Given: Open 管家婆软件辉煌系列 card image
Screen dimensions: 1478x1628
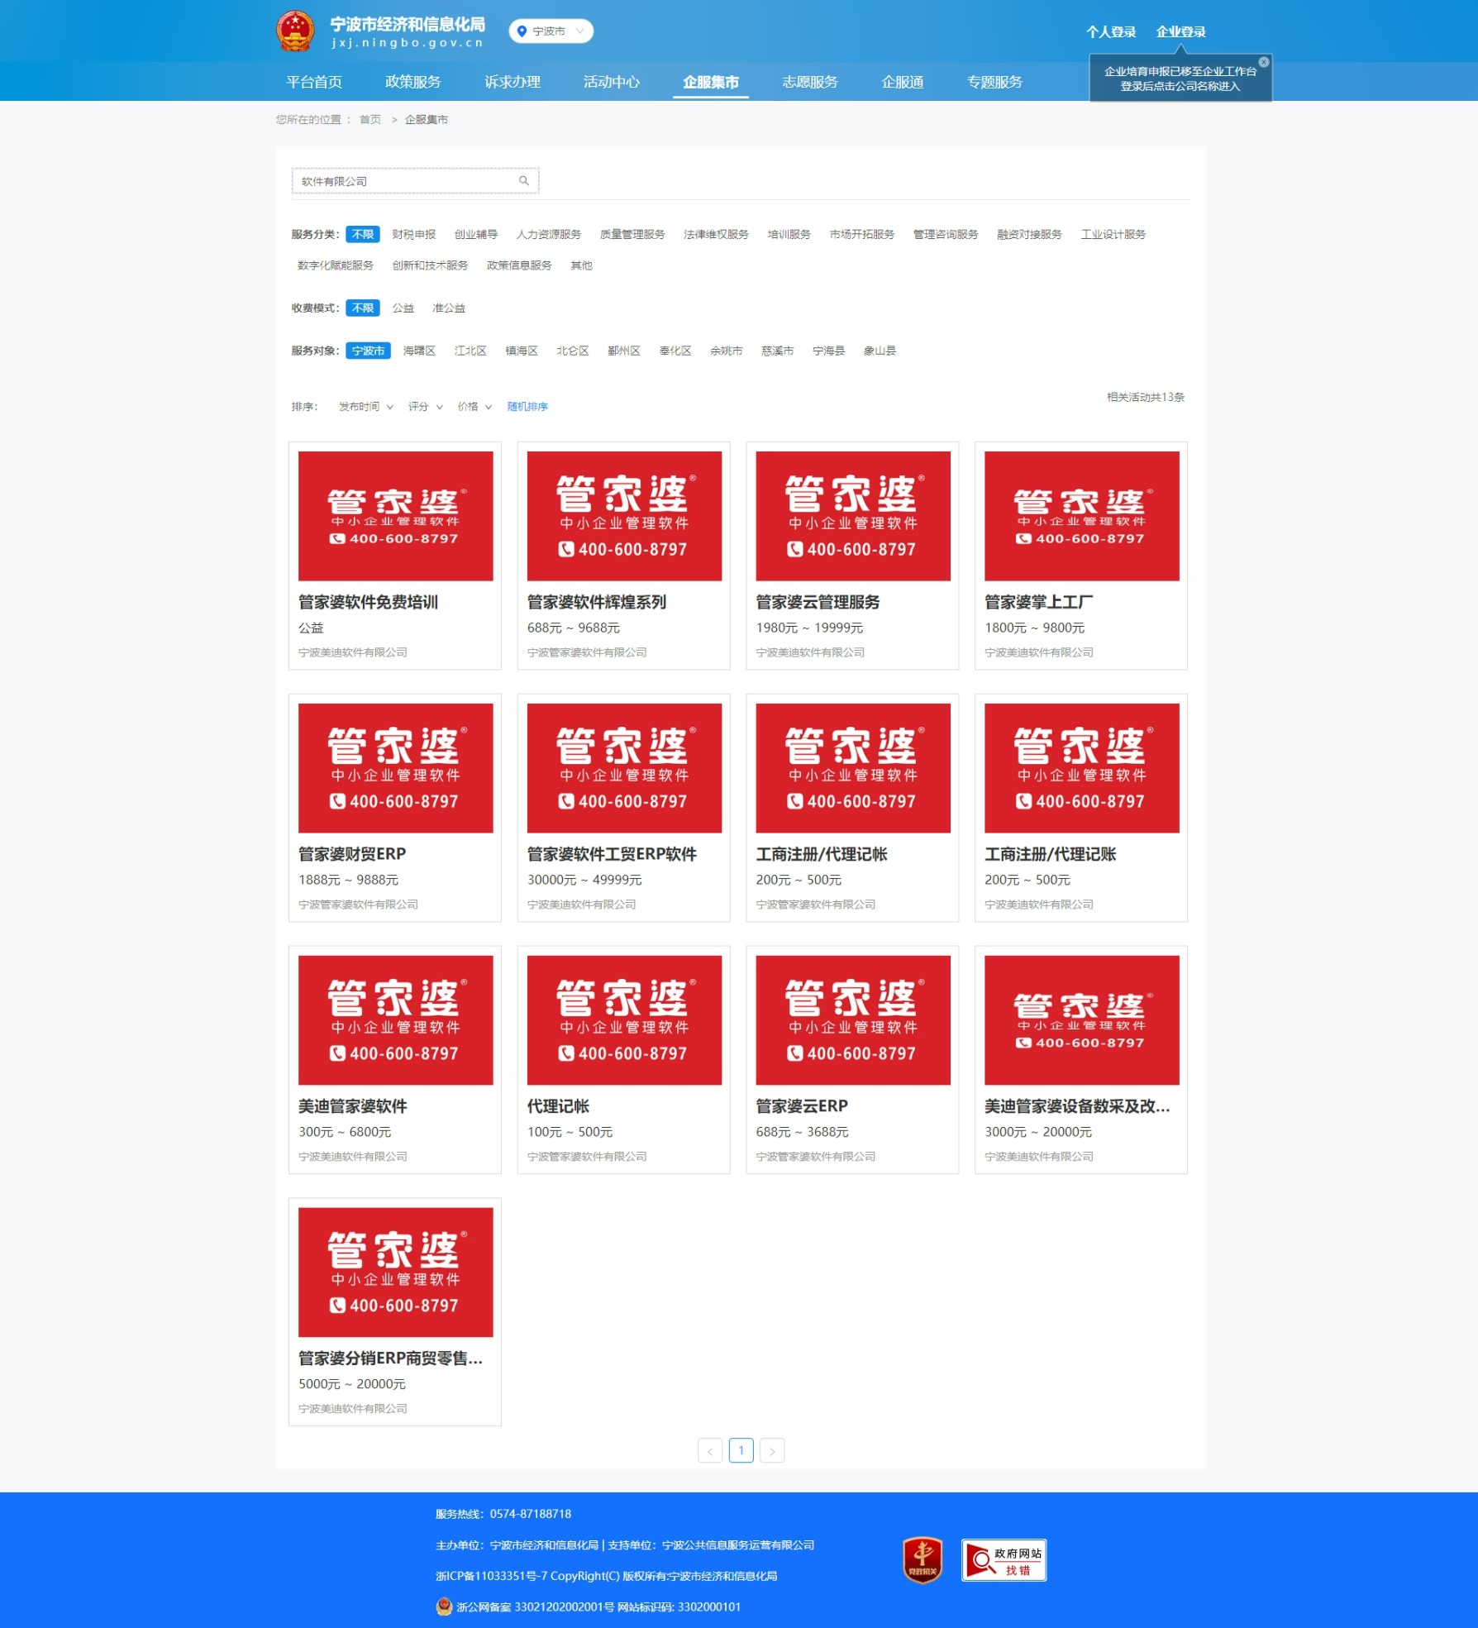Looking at the screenshot, I should tap(625, 516).
